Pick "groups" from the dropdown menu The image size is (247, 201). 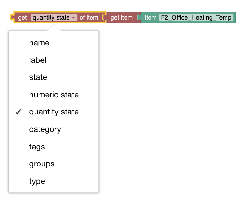pyautogui.click(x=42, y=164)
